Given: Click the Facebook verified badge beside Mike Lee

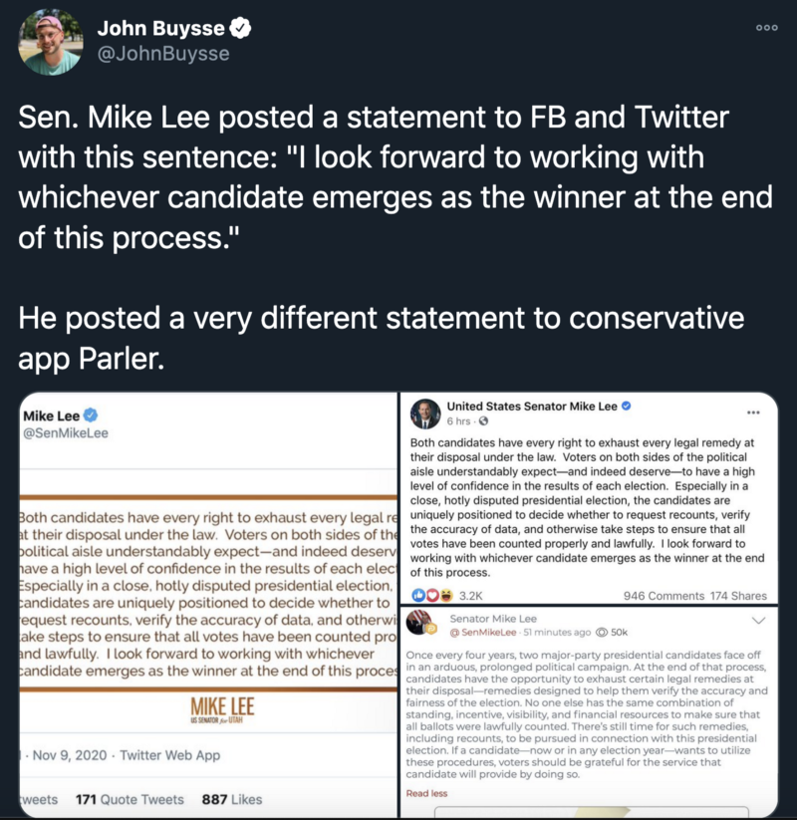Looking at the screenshot, I should 627,407.
